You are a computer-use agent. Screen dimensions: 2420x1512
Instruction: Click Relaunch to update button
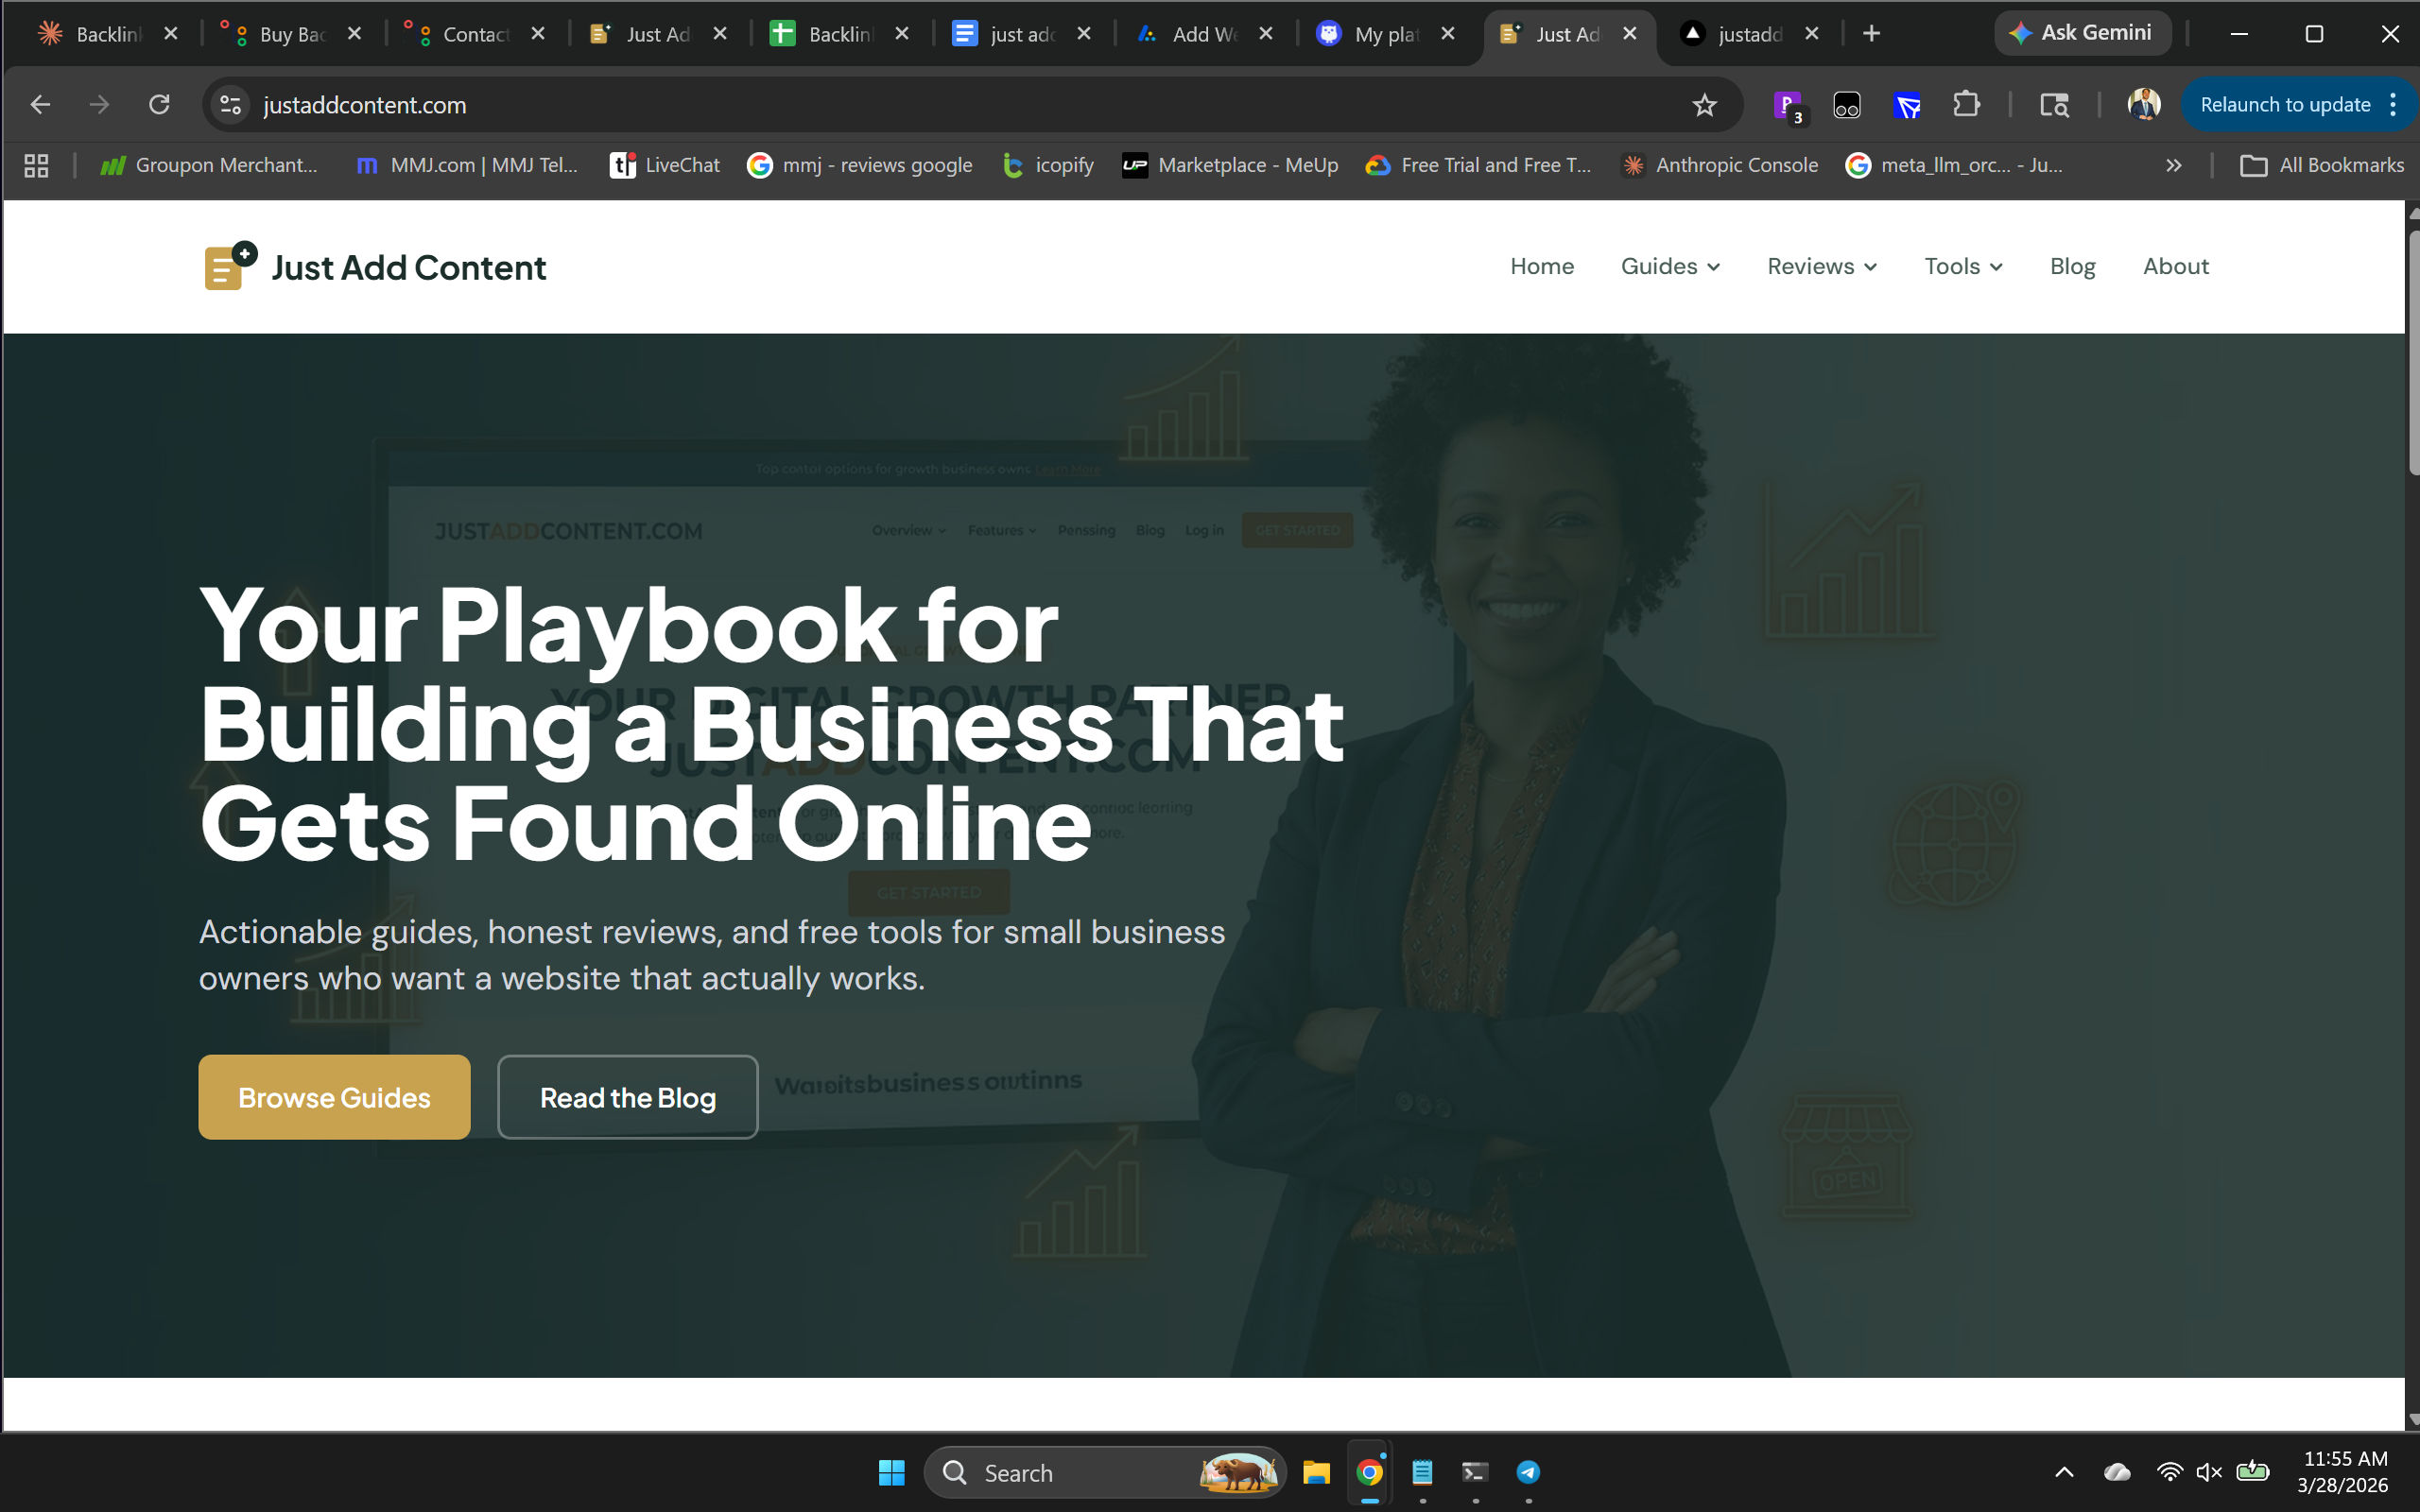(x=2285, y=105)
